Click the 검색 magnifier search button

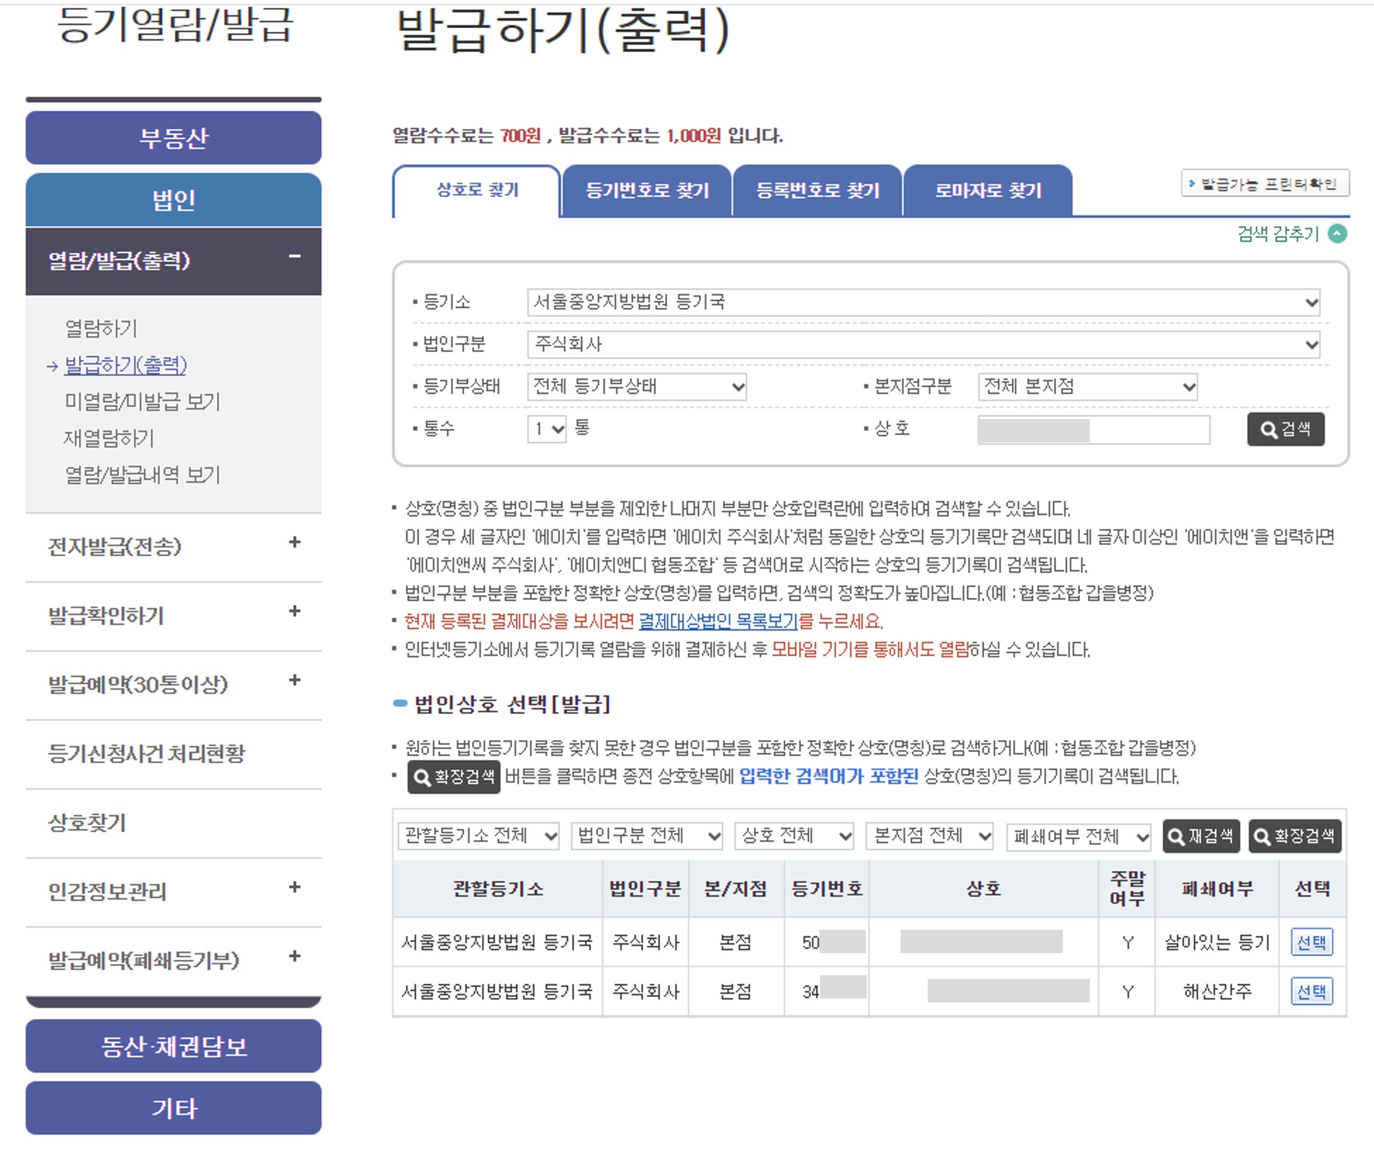point(1285,430)
